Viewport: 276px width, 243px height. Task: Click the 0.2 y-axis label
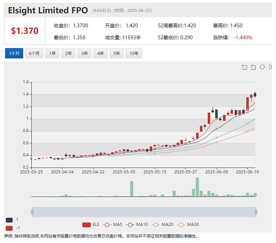pyautogui.click(x=26, y=167)
